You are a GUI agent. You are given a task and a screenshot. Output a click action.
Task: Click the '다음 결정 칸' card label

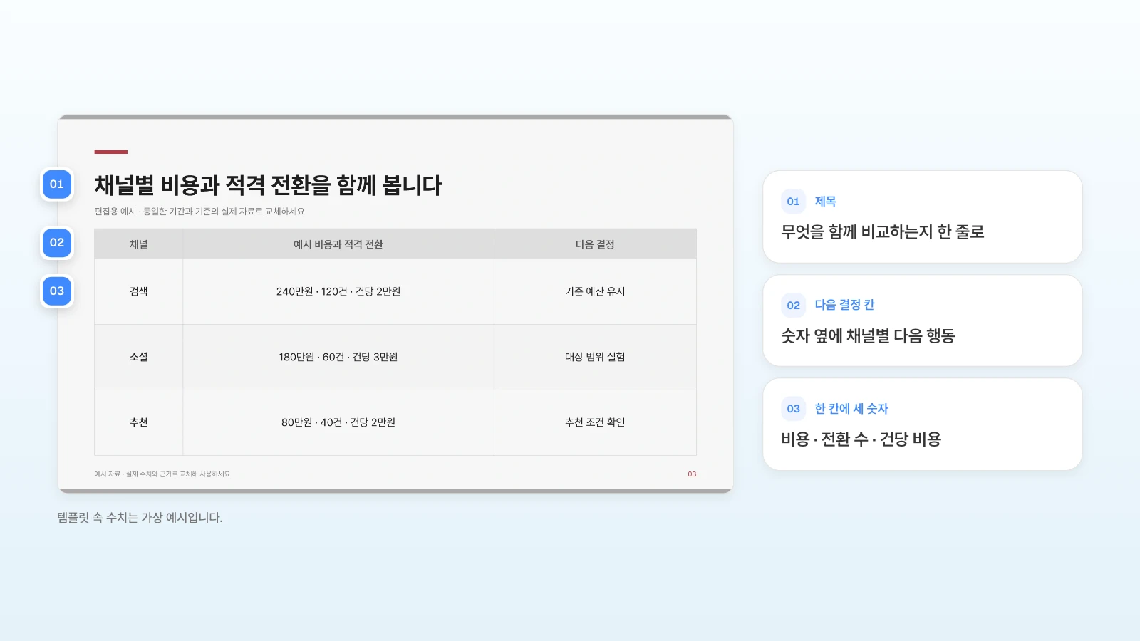[x=844, y=305]
